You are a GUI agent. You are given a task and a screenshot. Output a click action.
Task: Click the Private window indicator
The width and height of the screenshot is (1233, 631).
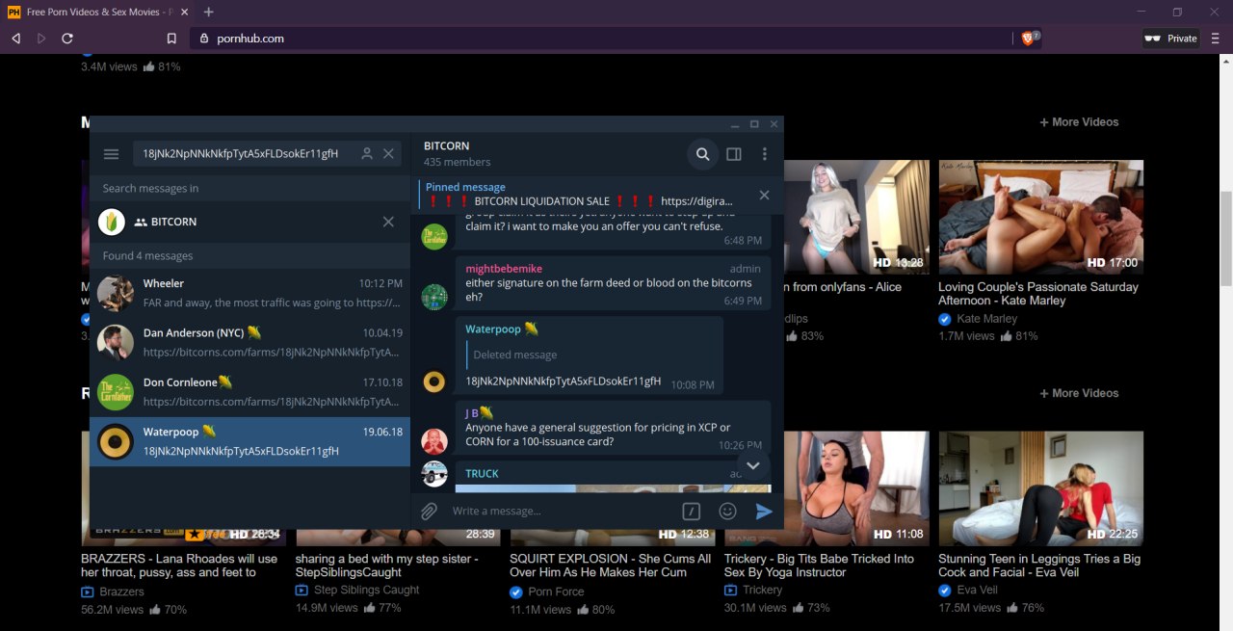[x=1170, y=39]
